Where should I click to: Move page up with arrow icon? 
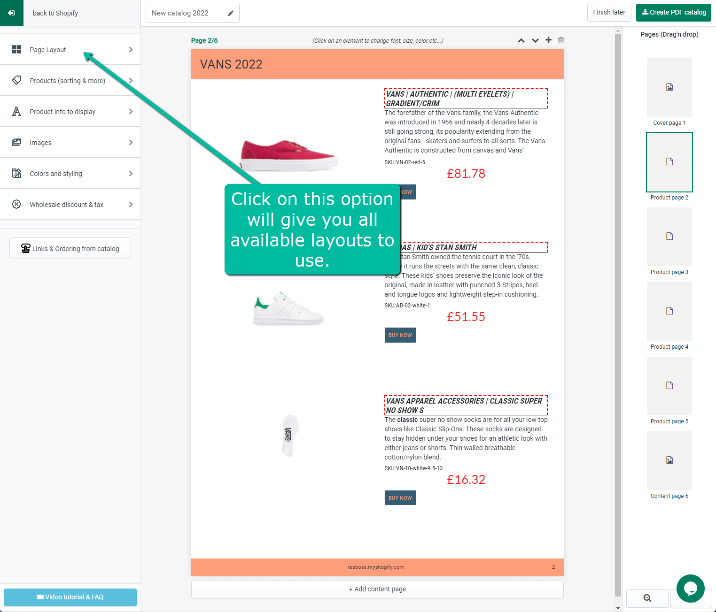tap(521, 40)
